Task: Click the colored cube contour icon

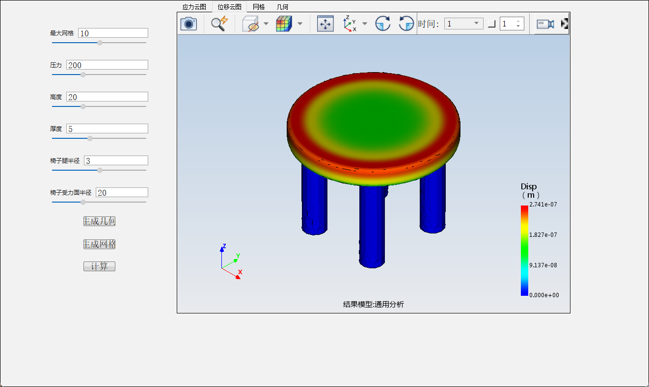Action: 284,24
